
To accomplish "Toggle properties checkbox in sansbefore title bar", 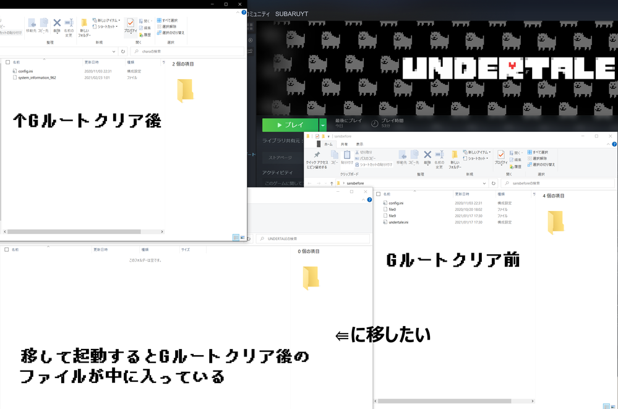I will click(317, 137).
